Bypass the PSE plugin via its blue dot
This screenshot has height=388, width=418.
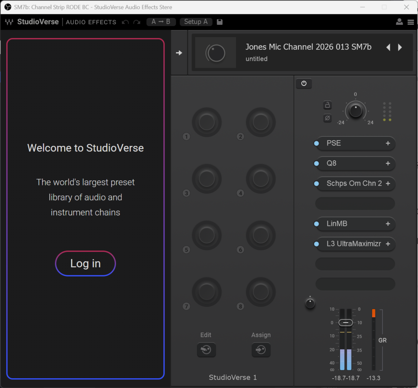point(316,143)
